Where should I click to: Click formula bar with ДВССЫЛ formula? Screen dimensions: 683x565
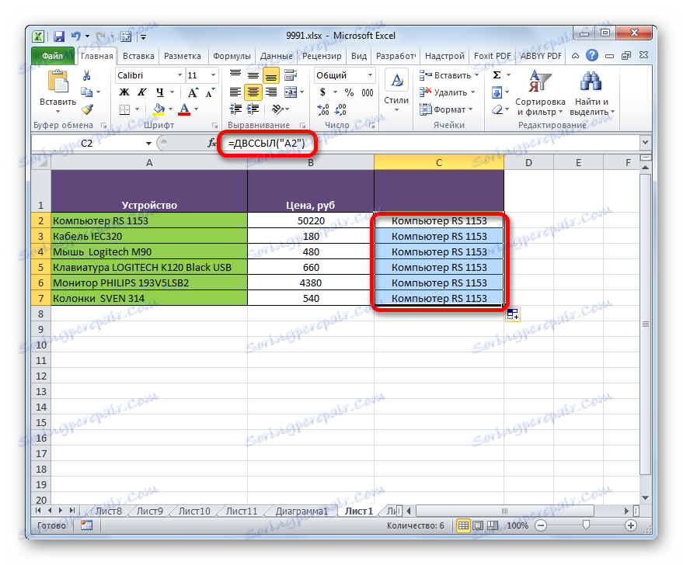[x=429, y=143]
